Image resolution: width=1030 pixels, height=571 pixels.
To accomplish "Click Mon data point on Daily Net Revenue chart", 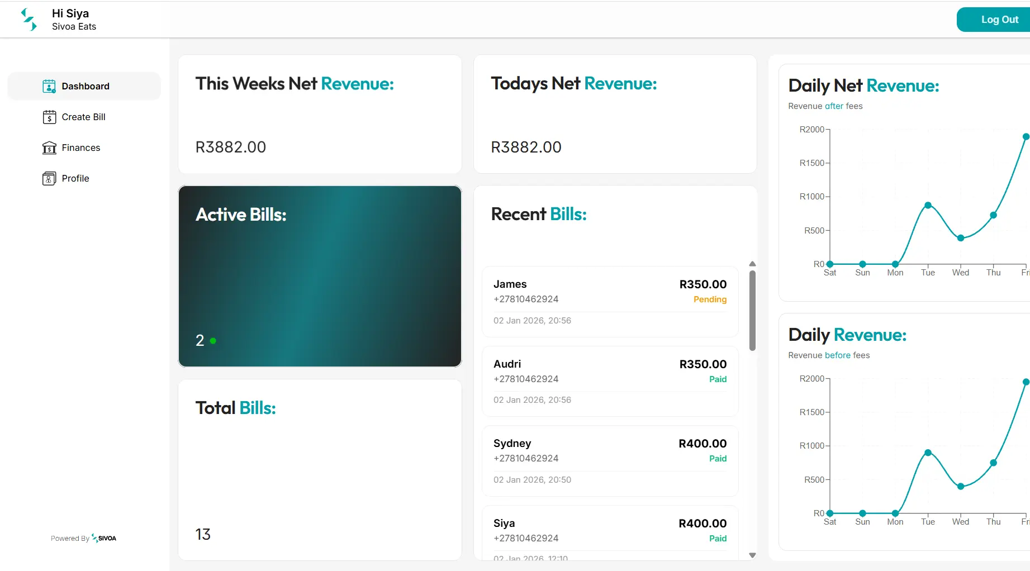I will click(x=895, y=264).
